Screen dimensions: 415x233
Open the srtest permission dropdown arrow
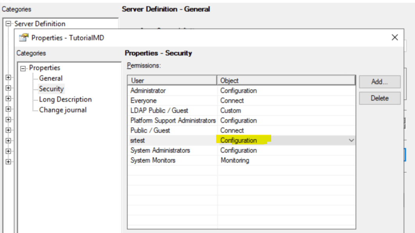click(x=351, y=141)
